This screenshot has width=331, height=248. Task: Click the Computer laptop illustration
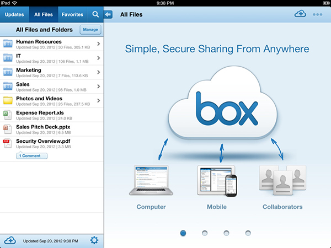point(151,180)
